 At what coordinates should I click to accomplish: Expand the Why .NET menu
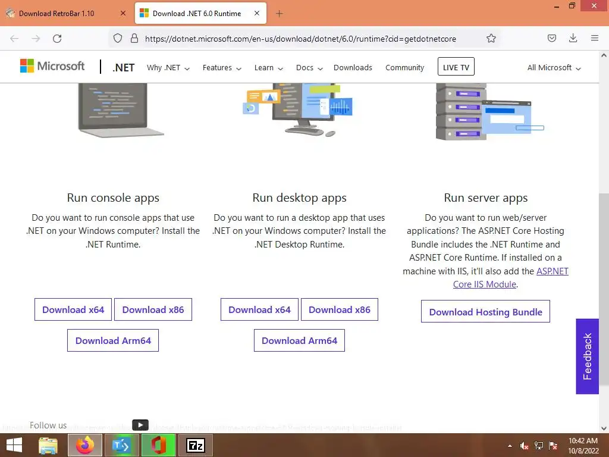168,68
